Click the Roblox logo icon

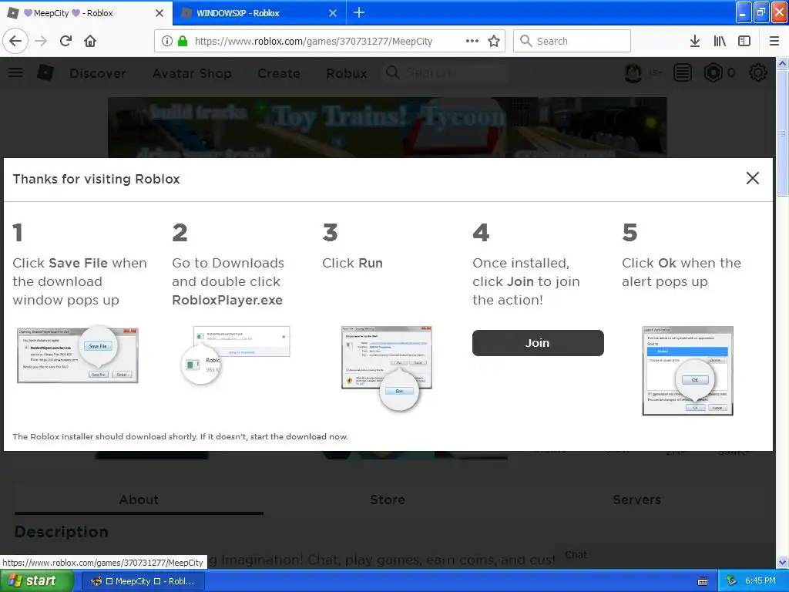pyautogui.click(x=45, y=73)
